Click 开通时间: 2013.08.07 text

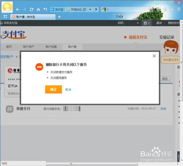pos(142,109)
